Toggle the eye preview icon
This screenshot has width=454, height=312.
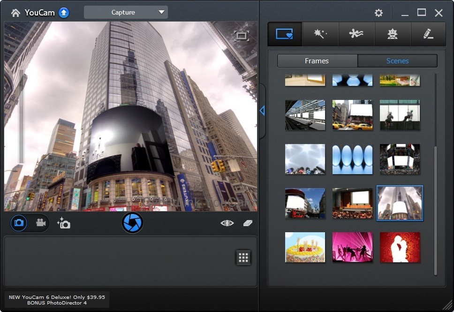[x=227, y=223]
